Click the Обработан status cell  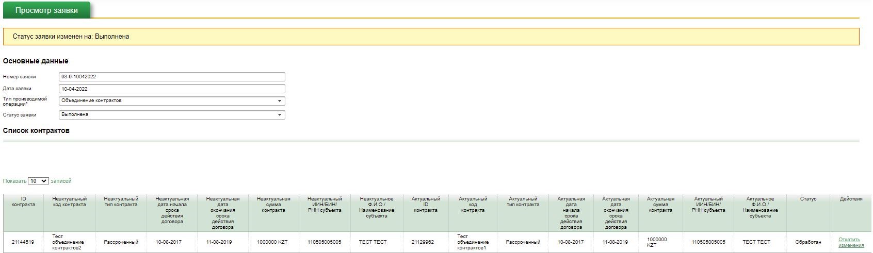pyautogui.click(x=808, y=242)
